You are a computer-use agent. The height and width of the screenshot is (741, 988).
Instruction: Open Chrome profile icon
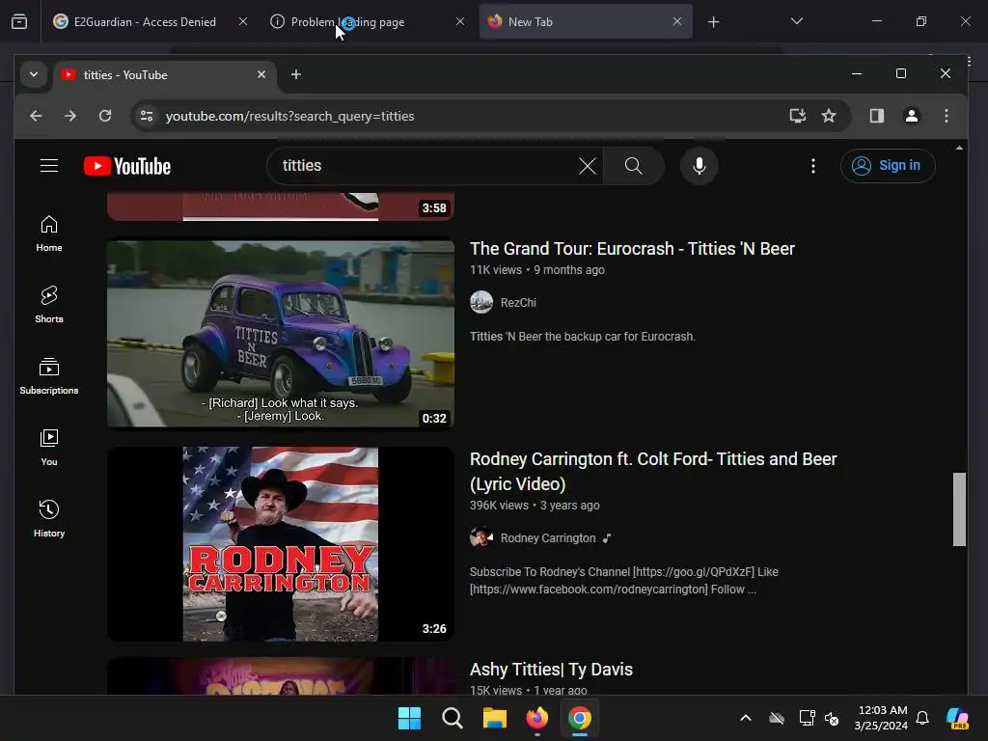pos(911,116)
